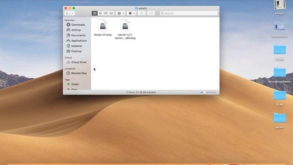Select the images item on desktop

pos(280,7)
